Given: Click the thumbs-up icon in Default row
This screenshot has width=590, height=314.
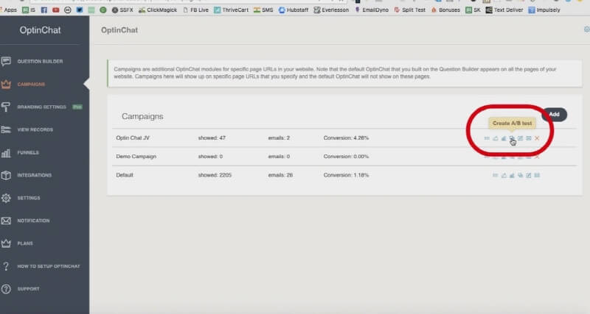Looking at the screenshot, I should click(504, 175).
